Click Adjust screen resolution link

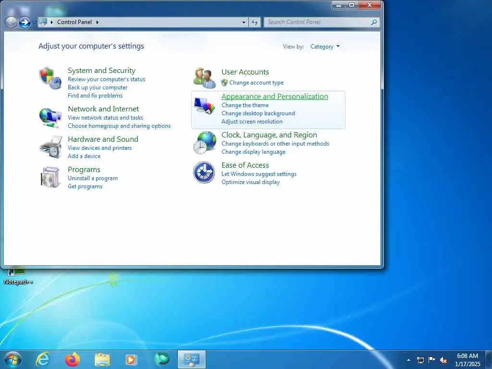pyautogui.click(x=252, y=122)
